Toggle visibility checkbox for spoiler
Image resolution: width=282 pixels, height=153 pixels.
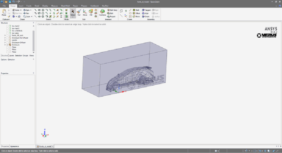8,40
